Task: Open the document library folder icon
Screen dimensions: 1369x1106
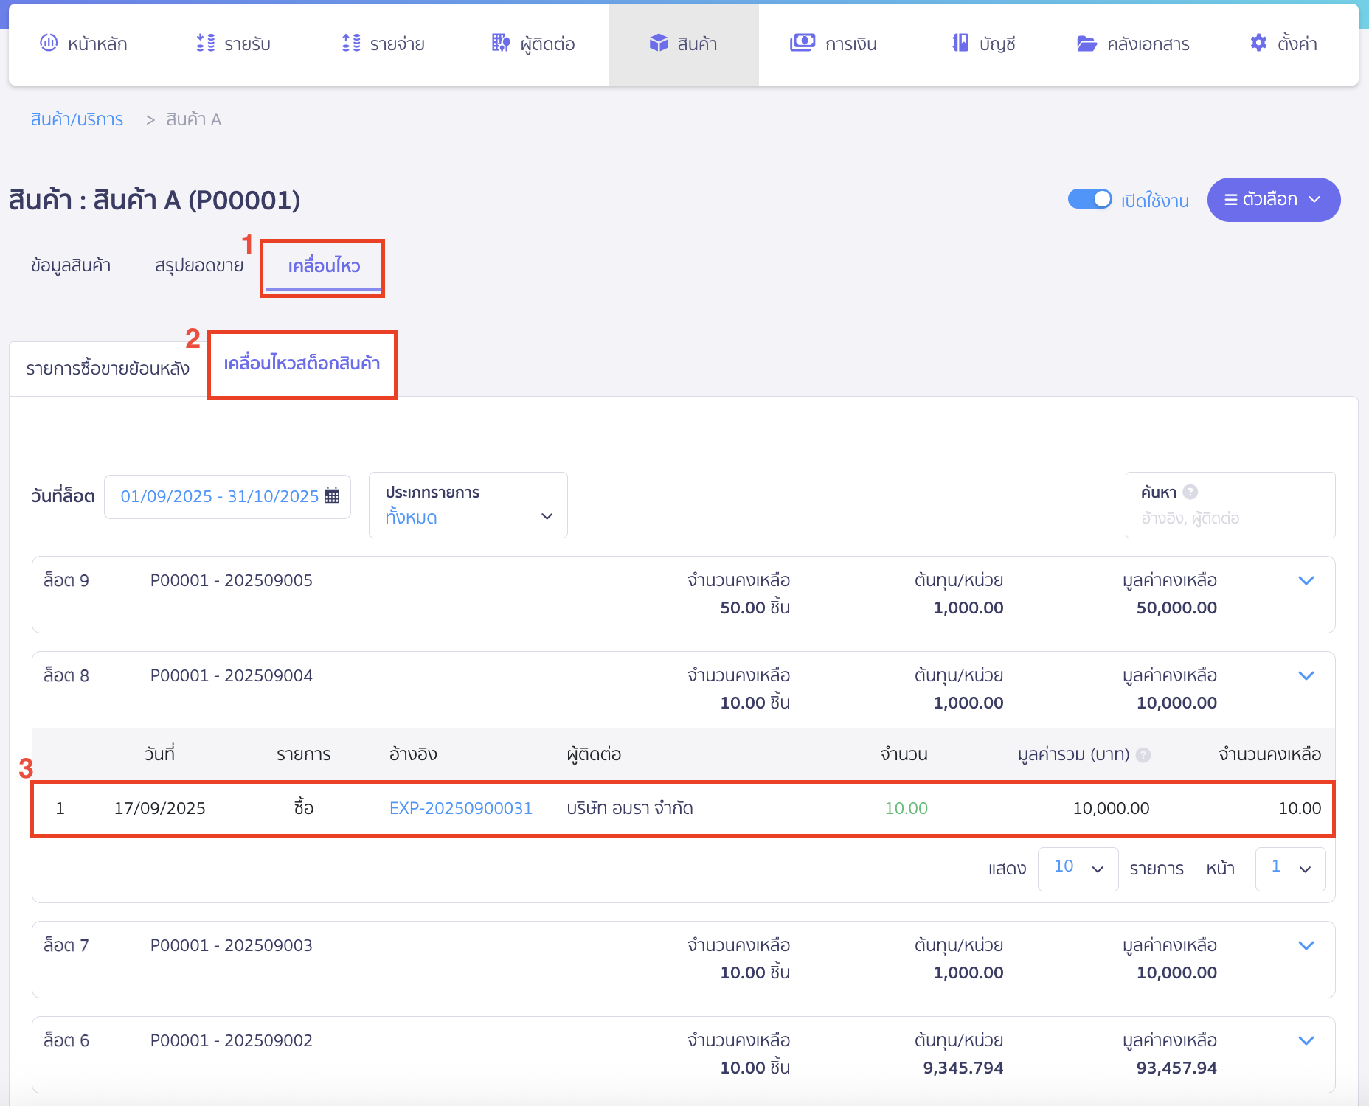Action: [1086, 44]
